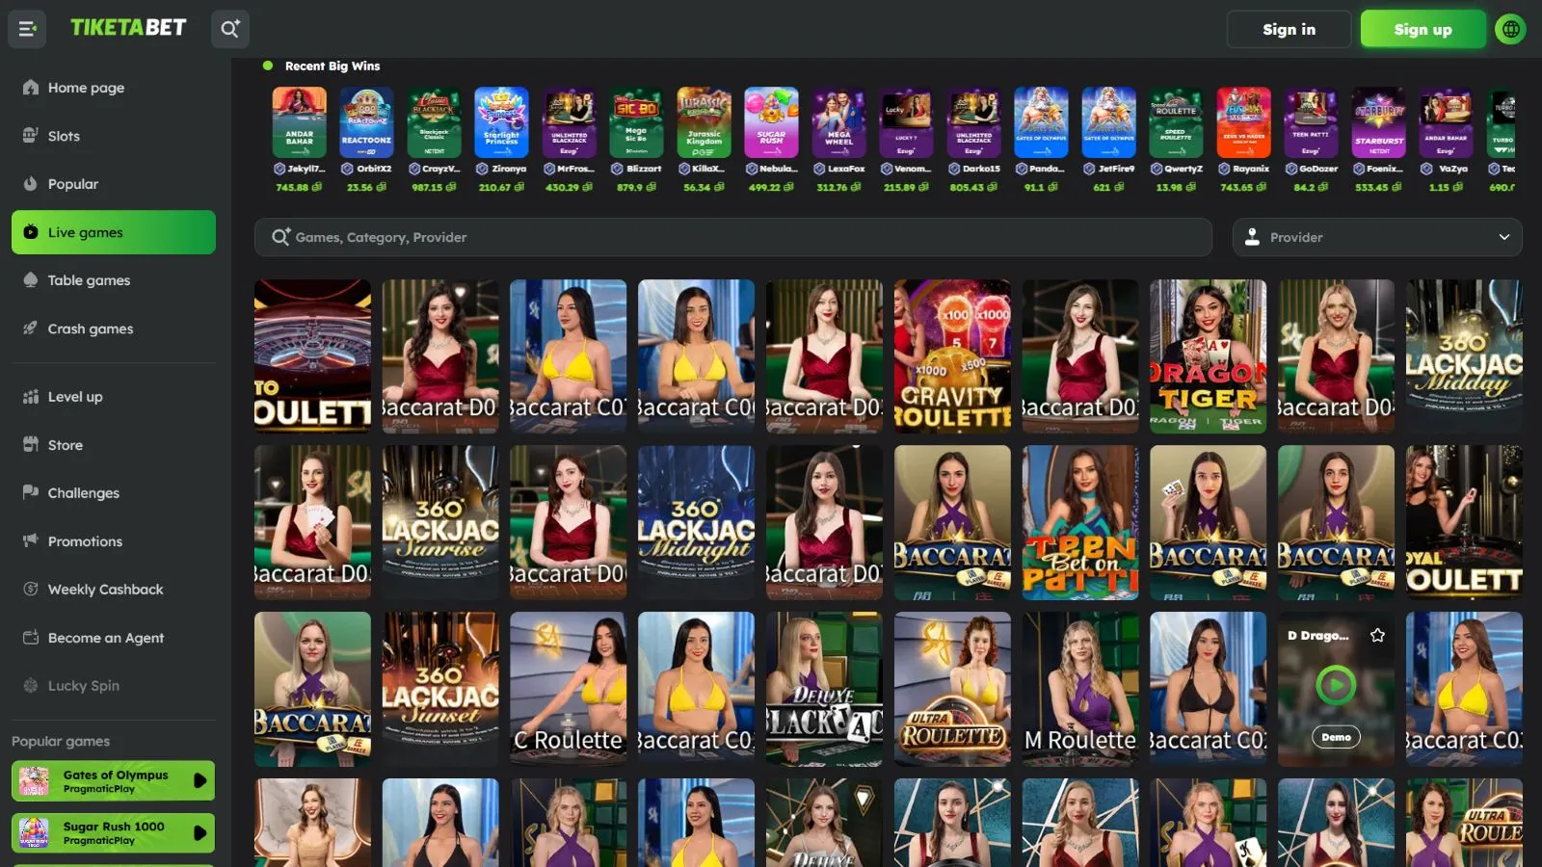Screen dimensions: 1542x867
Task: Open the Sugar Rush big win thumbnail
Action: [771, 122]
